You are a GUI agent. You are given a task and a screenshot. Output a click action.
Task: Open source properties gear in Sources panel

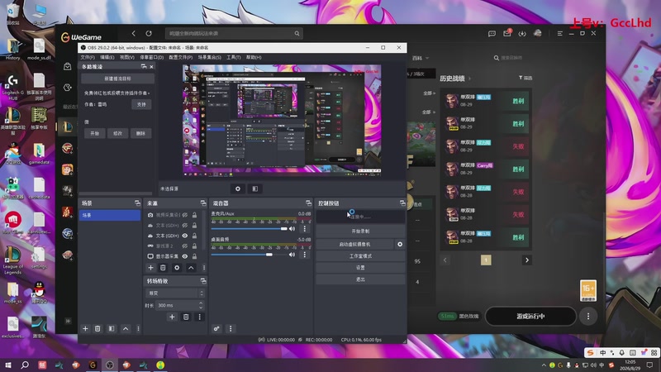click(x=177, y=267)
